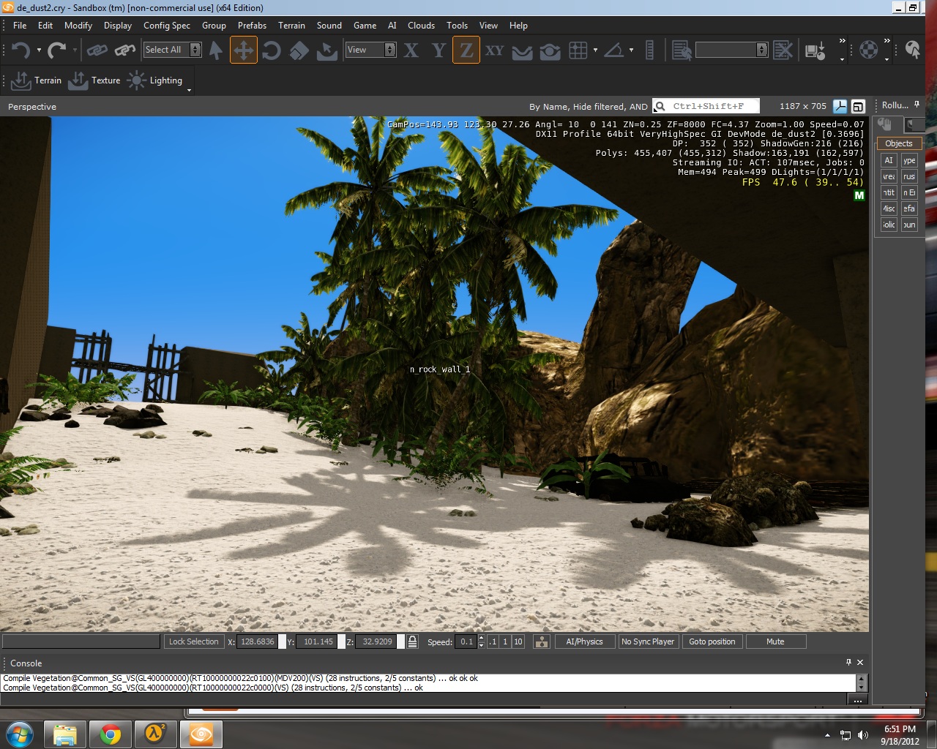Image resolution: width=937 pixels, height=749 pixels.
Task: Open the Tools menu
Action: point(457,26)
